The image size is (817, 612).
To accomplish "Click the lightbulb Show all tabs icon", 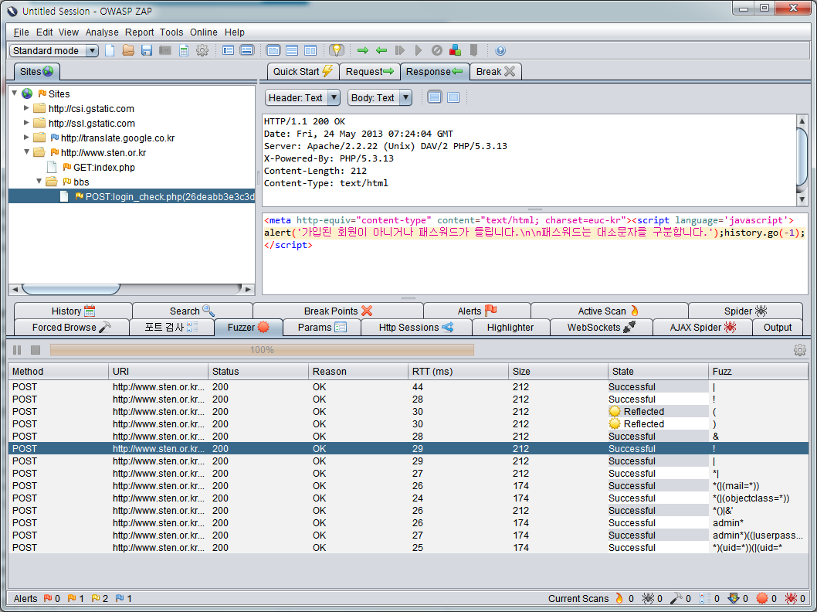I will (x=337, y=50).
